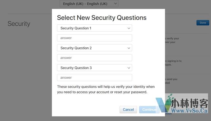Open the Security Question 1 dropdown
This screenshot has height=121, width=211.
click(94, 28)
